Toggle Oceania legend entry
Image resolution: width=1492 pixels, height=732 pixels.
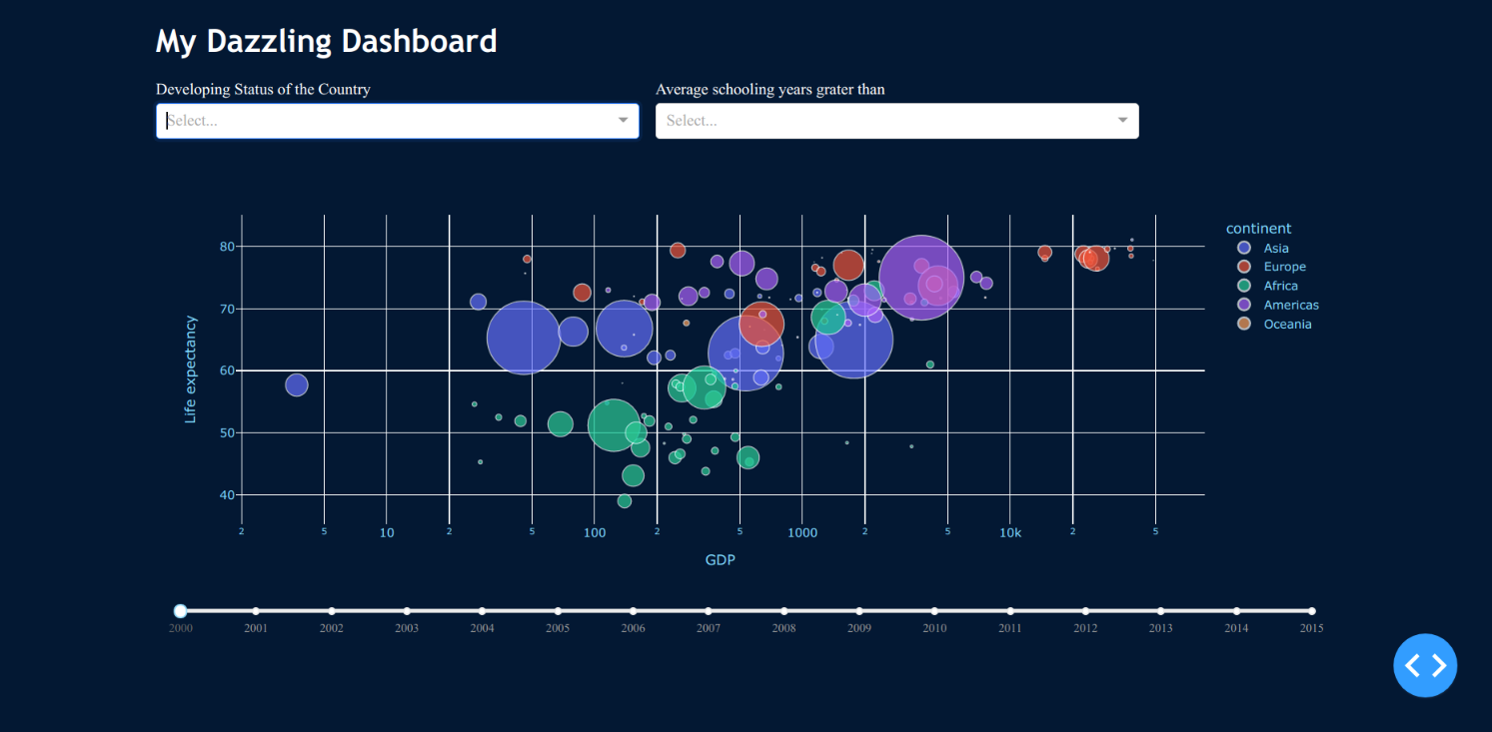(x=1287, y=325)
